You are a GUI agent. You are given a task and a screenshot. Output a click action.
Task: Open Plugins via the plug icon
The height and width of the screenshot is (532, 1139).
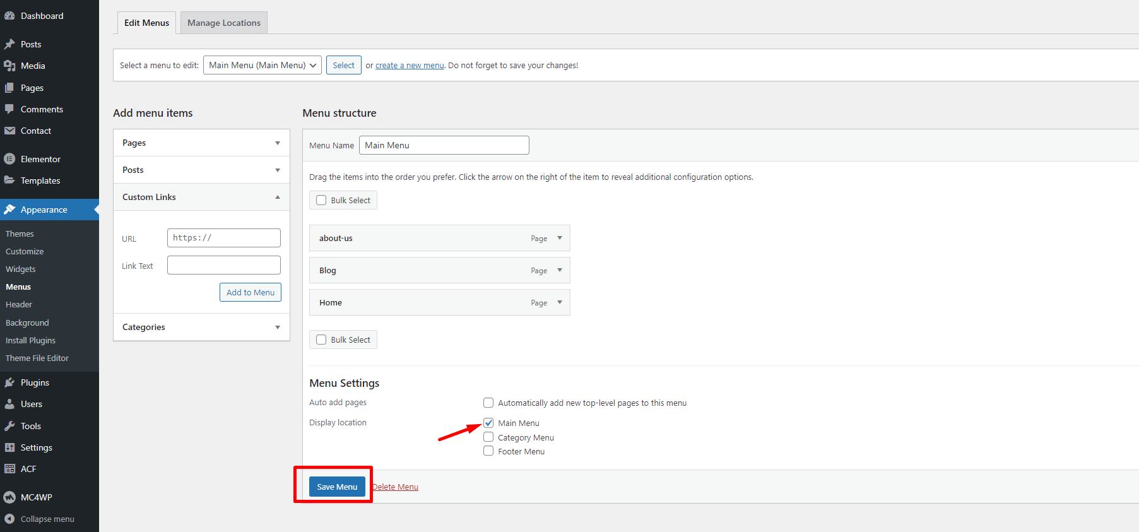coord(9,382)
